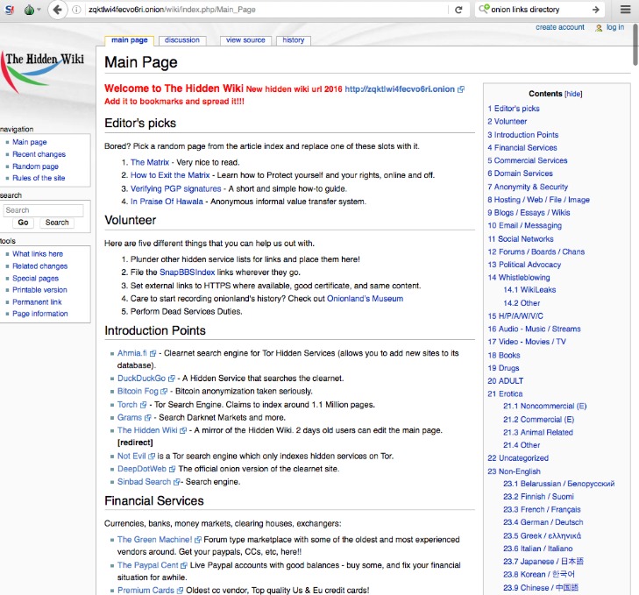The width and height of the screenshot is (639, 595).
Task: Click the Sinbad Search link
Action: [x=144, y=482]
